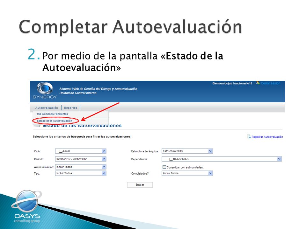The width and height of the screenshot is (306, 229).
Task: Open the Tipo dropdown
Action: click(81, 173)
